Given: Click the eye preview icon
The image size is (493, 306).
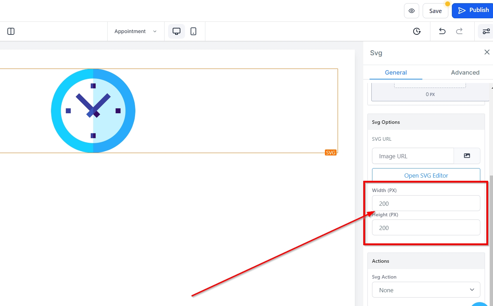Looking at the screenshot, I should (411, 11).
